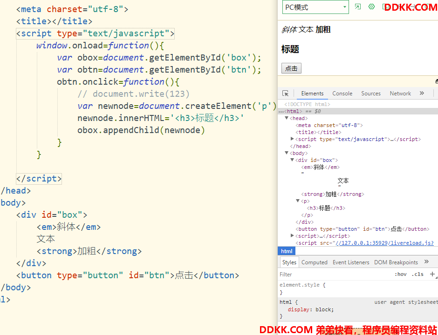The height and width of the screenshot is (335, 438).
Task: Activate the element inspector picker icon
Action: [x=286, y=94]
